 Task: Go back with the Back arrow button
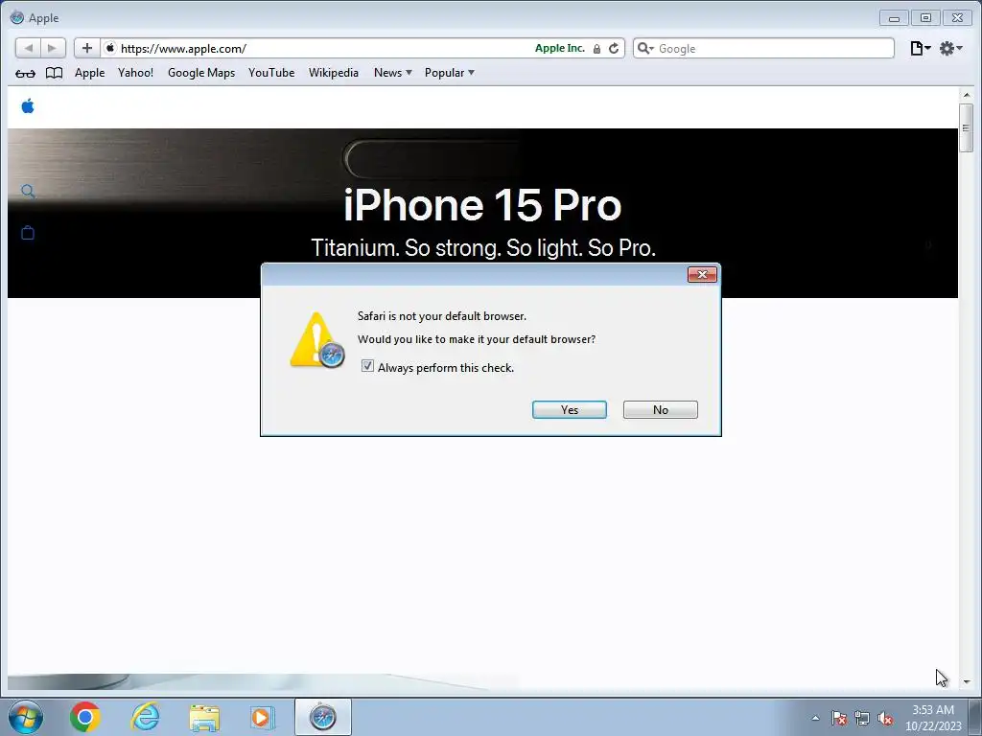point(28,48)
